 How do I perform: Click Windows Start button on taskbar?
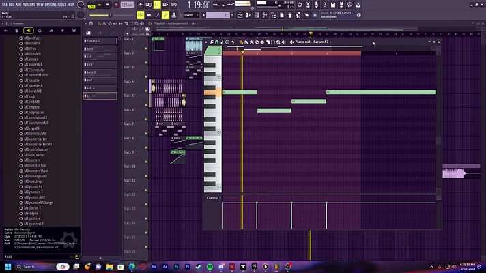8,267
